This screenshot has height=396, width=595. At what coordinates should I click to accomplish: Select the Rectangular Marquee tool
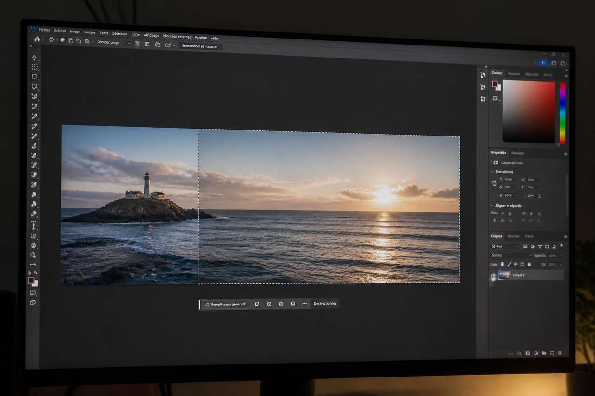34,67
